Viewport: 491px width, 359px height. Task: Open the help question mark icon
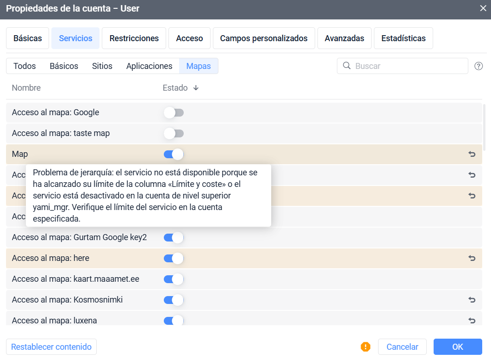(479, 66)
